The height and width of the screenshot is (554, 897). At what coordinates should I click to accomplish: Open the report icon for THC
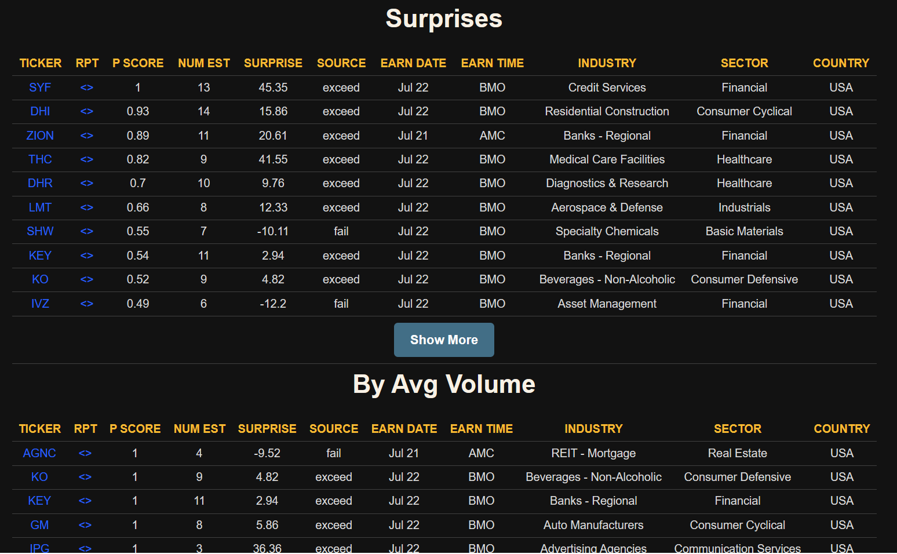pos(87,159)
